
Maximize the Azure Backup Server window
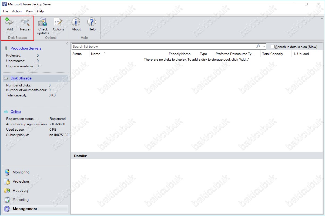click(x=306, y=4)
